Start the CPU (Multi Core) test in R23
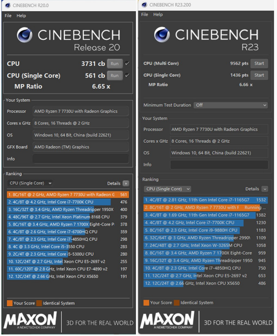This screenshot has height=336, width=277. 259,63
